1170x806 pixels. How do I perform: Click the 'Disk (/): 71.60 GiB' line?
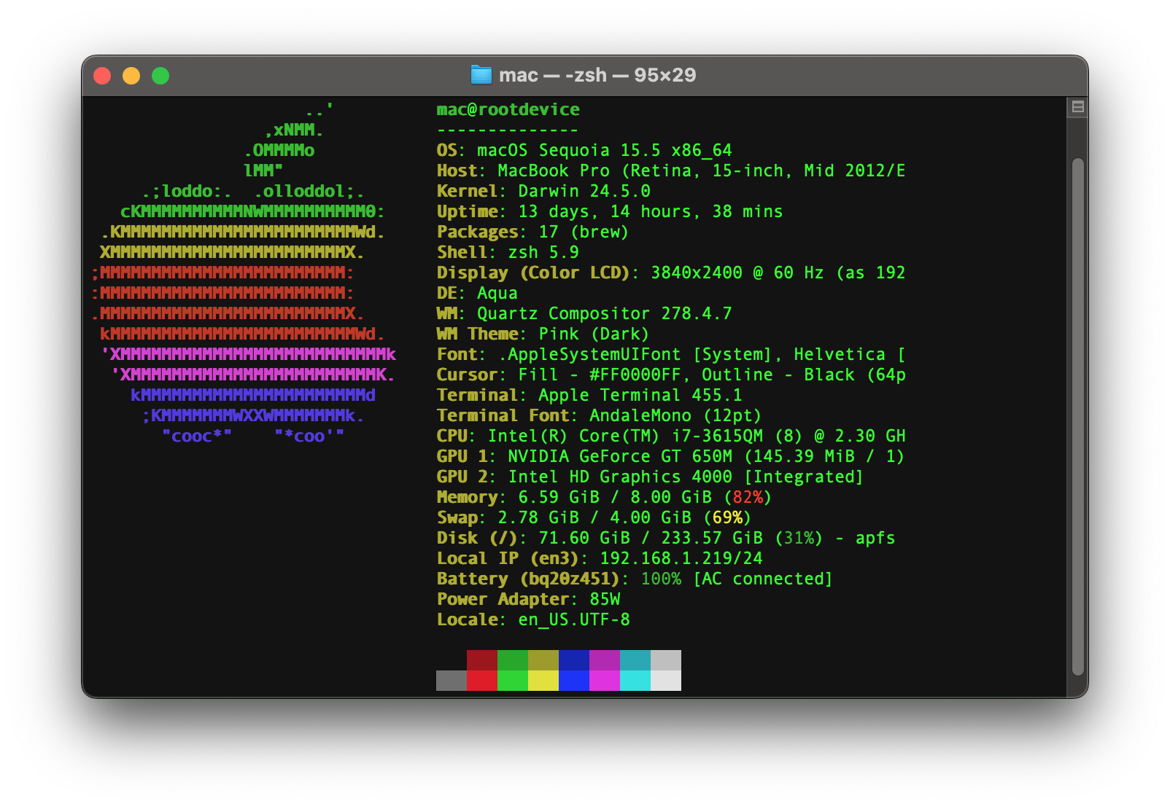pos(666,538)
